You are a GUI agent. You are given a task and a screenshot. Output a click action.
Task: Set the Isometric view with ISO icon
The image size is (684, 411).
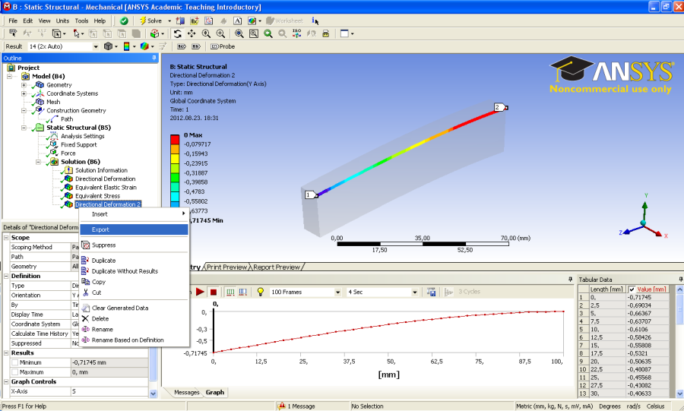[x=296, y=33]
